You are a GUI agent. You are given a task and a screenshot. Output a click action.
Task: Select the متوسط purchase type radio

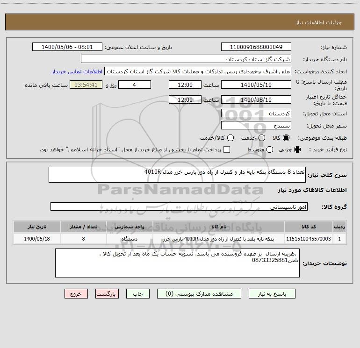(x=270, y=149)
